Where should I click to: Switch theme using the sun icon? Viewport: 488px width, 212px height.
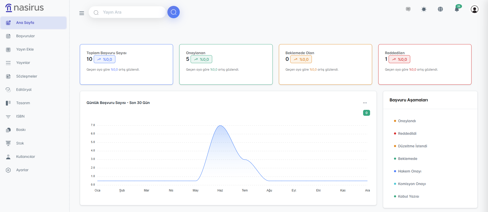tap(424, 9)
